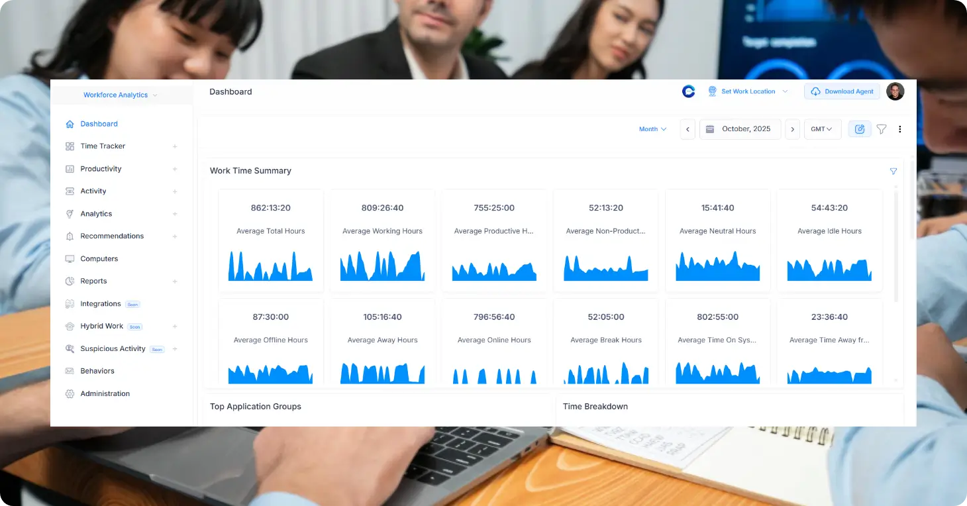Click the Computers monitor icon in sidebar
The image size is (967, 506).
[70, 259]
